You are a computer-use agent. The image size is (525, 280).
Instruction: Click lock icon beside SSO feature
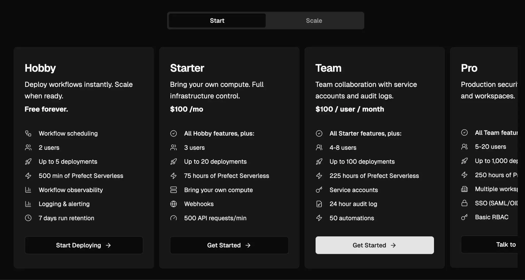coord(464,203)
